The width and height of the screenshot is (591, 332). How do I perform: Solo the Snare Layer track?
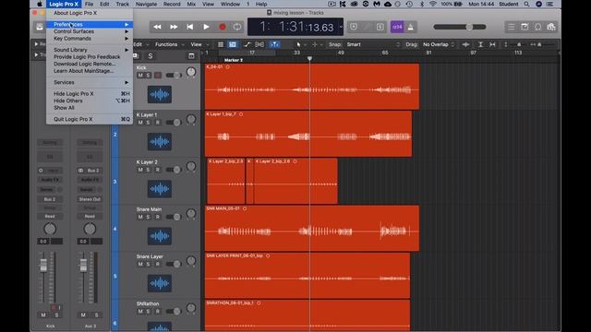148,264
